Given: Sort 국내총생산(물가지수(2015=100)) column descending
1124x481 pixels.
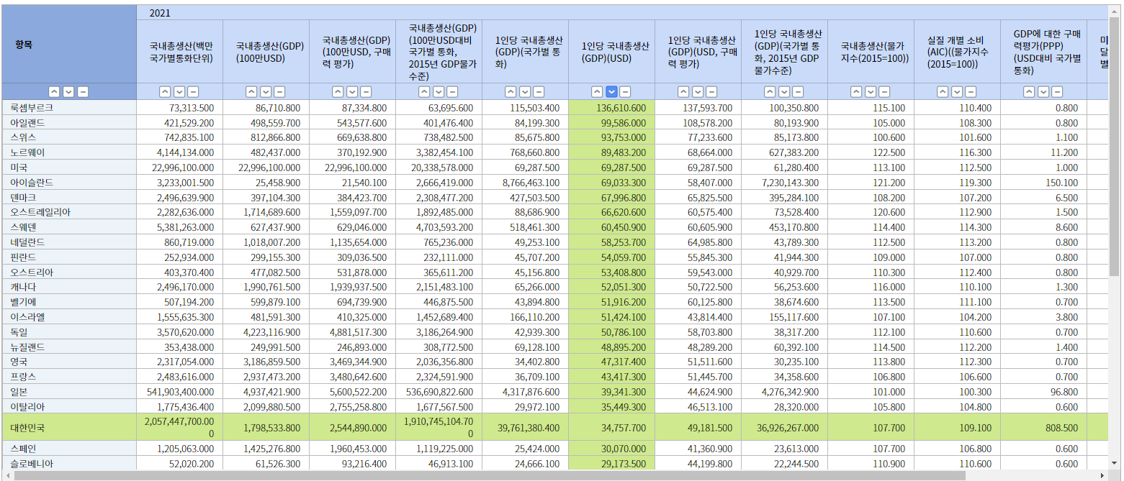Looking at the screenshot, I should click(x=871, y=92).
